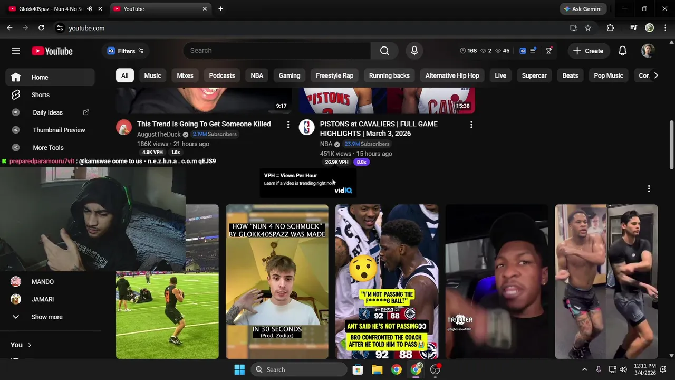The image size is (675, 380).
Task: Reload the page
Action: (x=41, y=28)
